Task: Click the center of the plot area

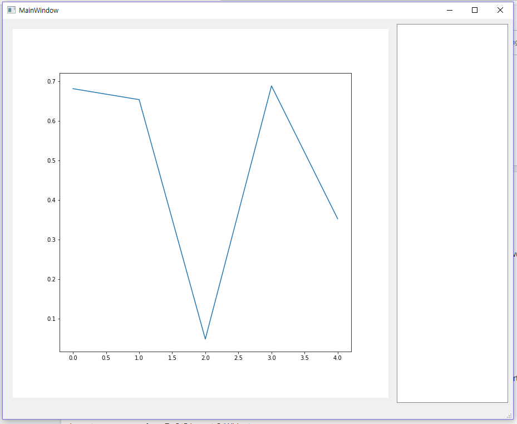Action: click(206, 213)
